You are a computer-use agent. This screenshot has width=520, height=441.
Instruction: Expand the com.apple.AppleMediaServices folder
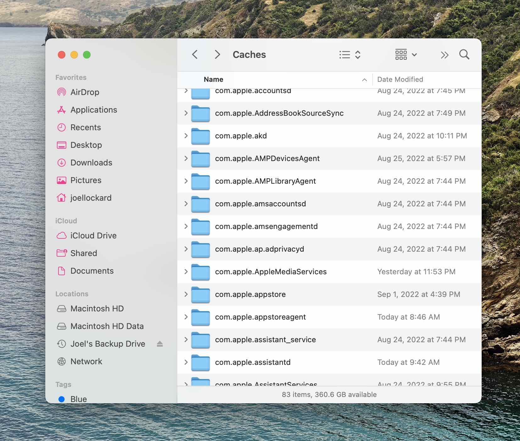[x=186, y=271]
